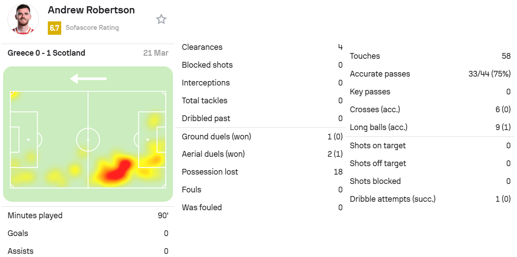
Task: Click the Possession lost value 18
Action: pyautogui.click(x=338, y=172)
